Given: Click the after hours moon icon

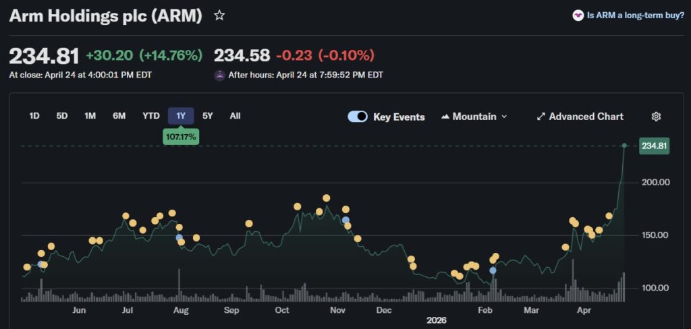Looking at the screenshot, I should [x=219, y=75].
